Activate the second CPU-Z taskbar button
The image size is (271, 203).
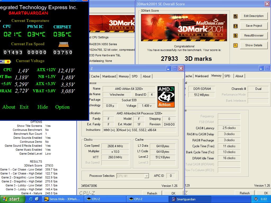tap(148, 199)
